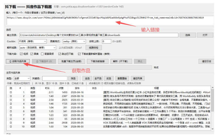Click the 批量下载主页(全部) button
The width and height of the screenshot is (217, 135).
71,61
